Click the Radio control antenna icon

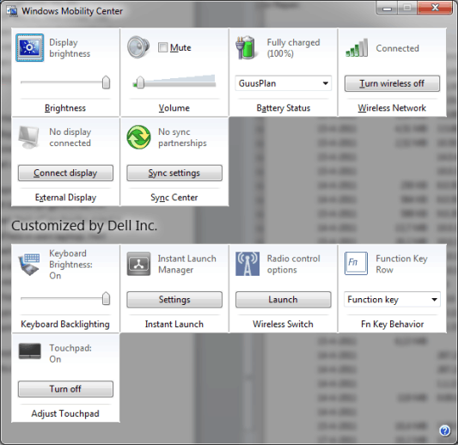[x=247, y=264]
